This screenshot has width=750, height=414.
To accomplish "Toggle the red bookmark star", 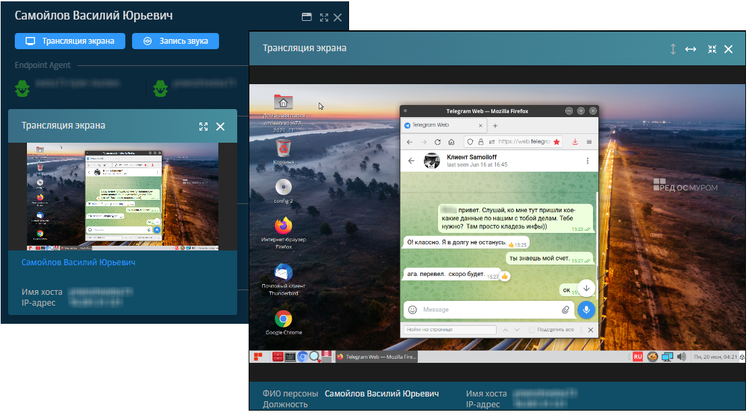I will pyautogui.click(x=557, y=142).
